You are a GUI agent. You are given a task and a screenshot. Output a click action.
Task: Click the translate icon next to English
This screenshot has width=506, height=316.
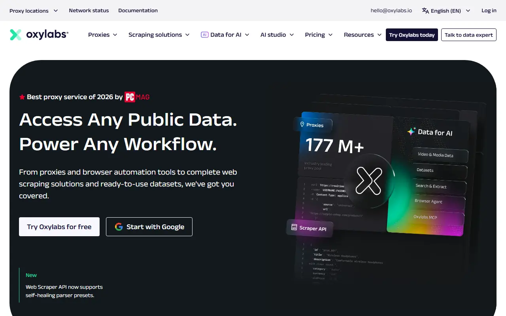click(x=425, y=11)
